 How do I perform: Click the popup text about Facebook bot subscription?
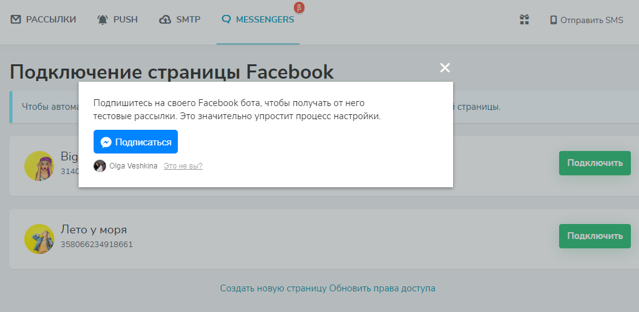pos(237,110)
